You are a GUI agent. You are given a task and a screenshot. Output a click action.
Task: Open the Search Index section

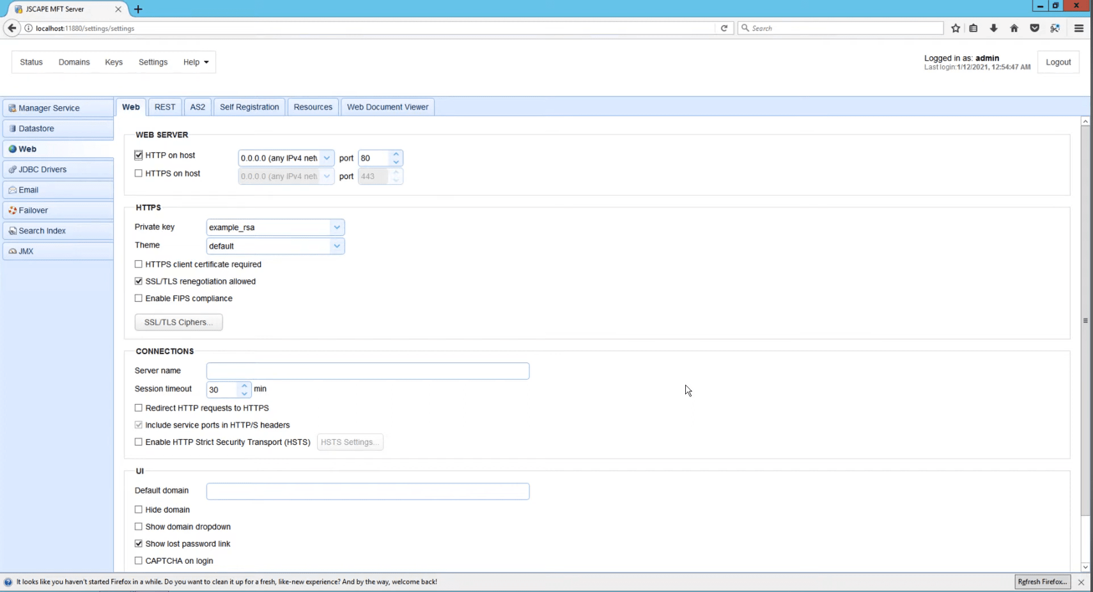pyautogui.click(x=58, y=231)
